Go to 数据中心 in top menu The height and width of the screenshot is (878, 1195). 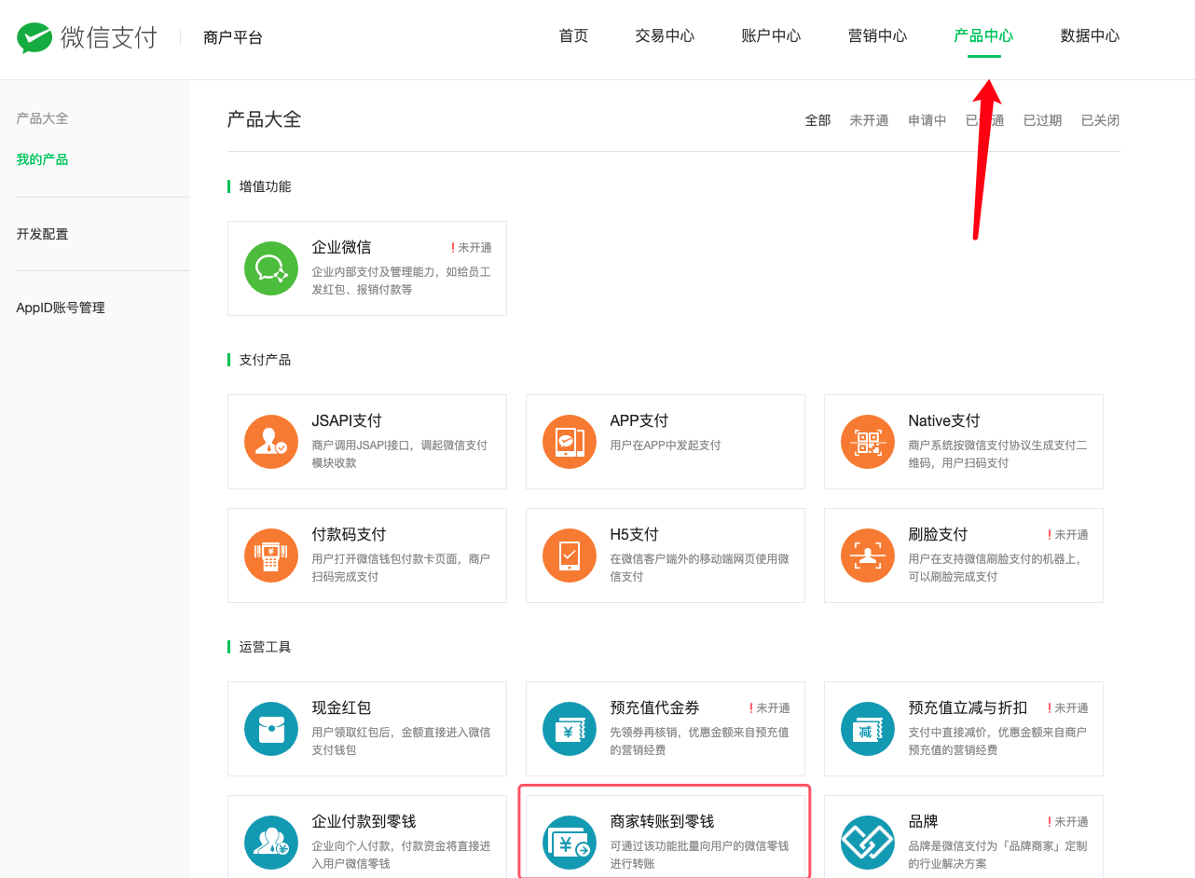1090,36
